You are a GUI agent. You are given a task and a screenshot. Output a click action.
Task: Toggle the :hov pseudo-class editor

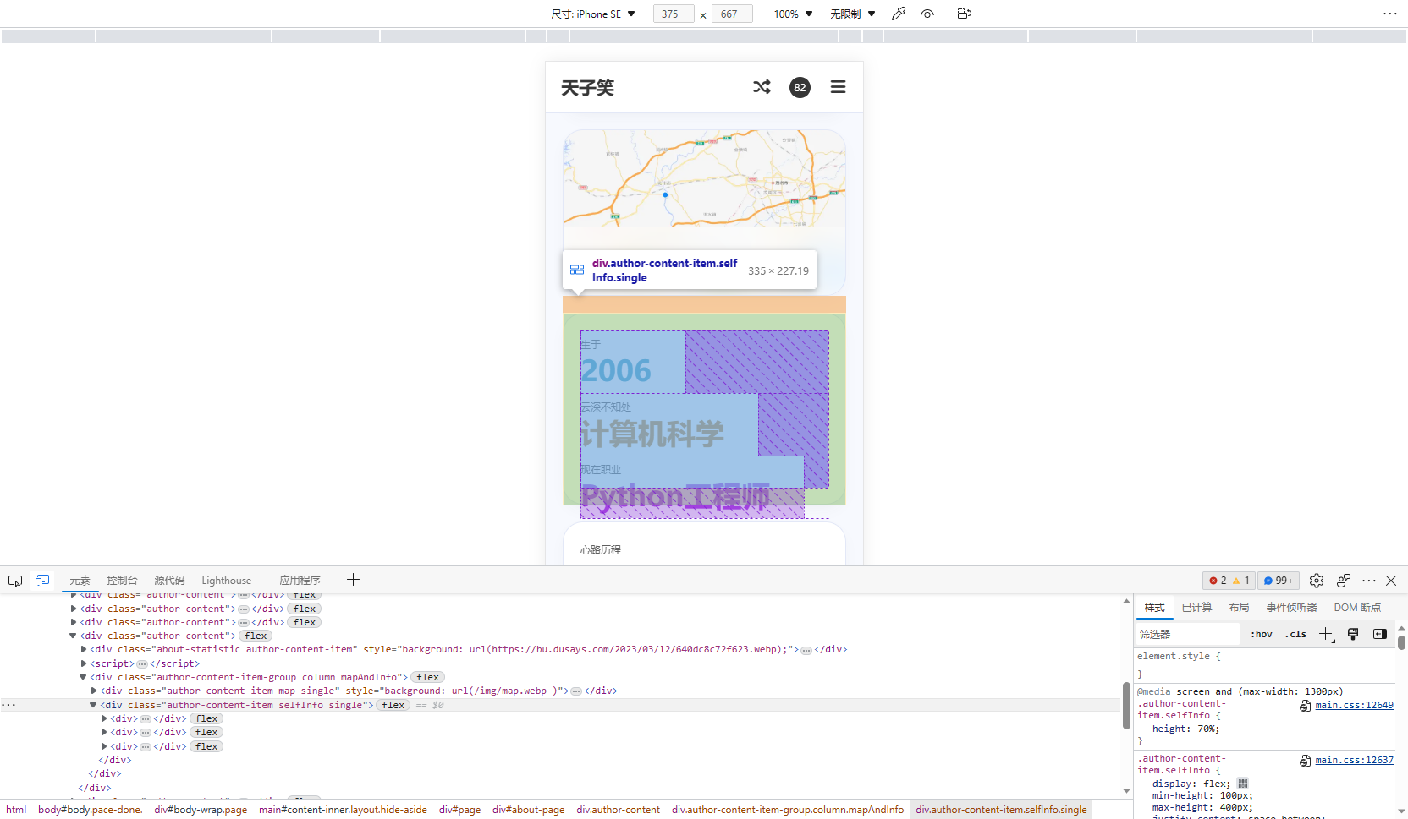[x=1261, y=633]
